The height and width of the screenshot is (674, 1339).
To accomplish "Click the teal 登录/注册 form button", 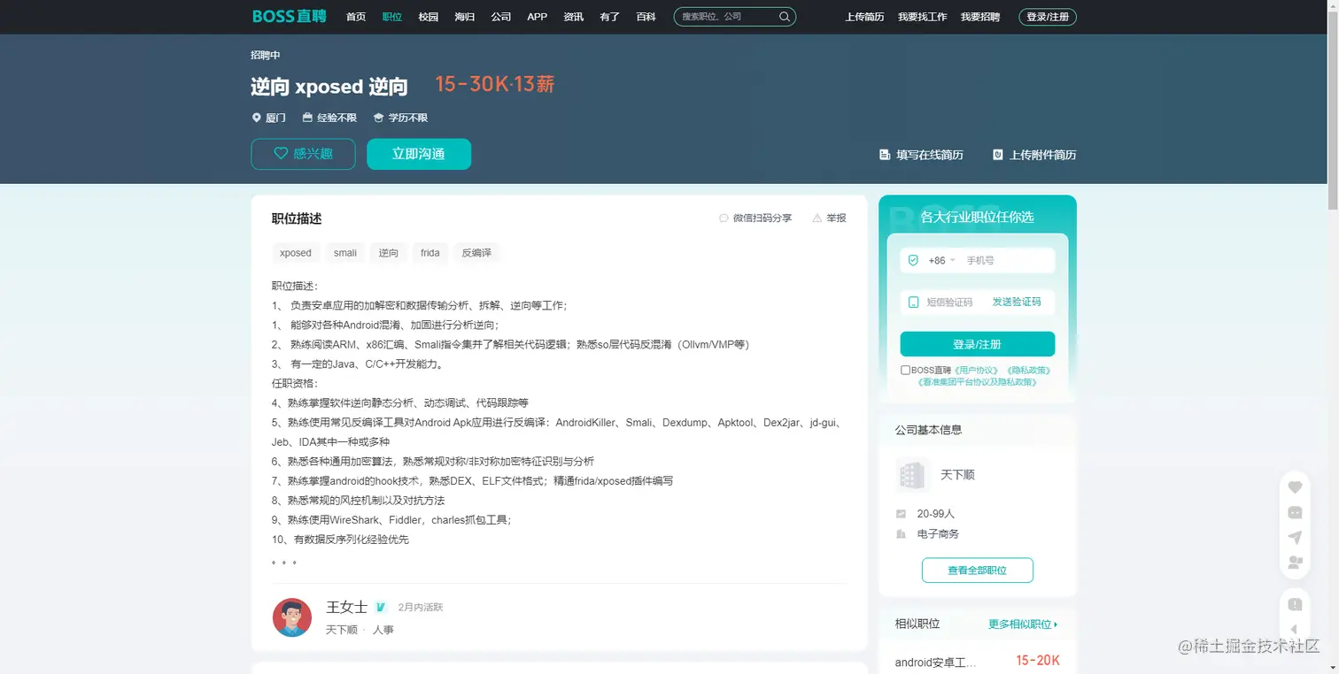I will pyautogui.click(x=978, y=344).
